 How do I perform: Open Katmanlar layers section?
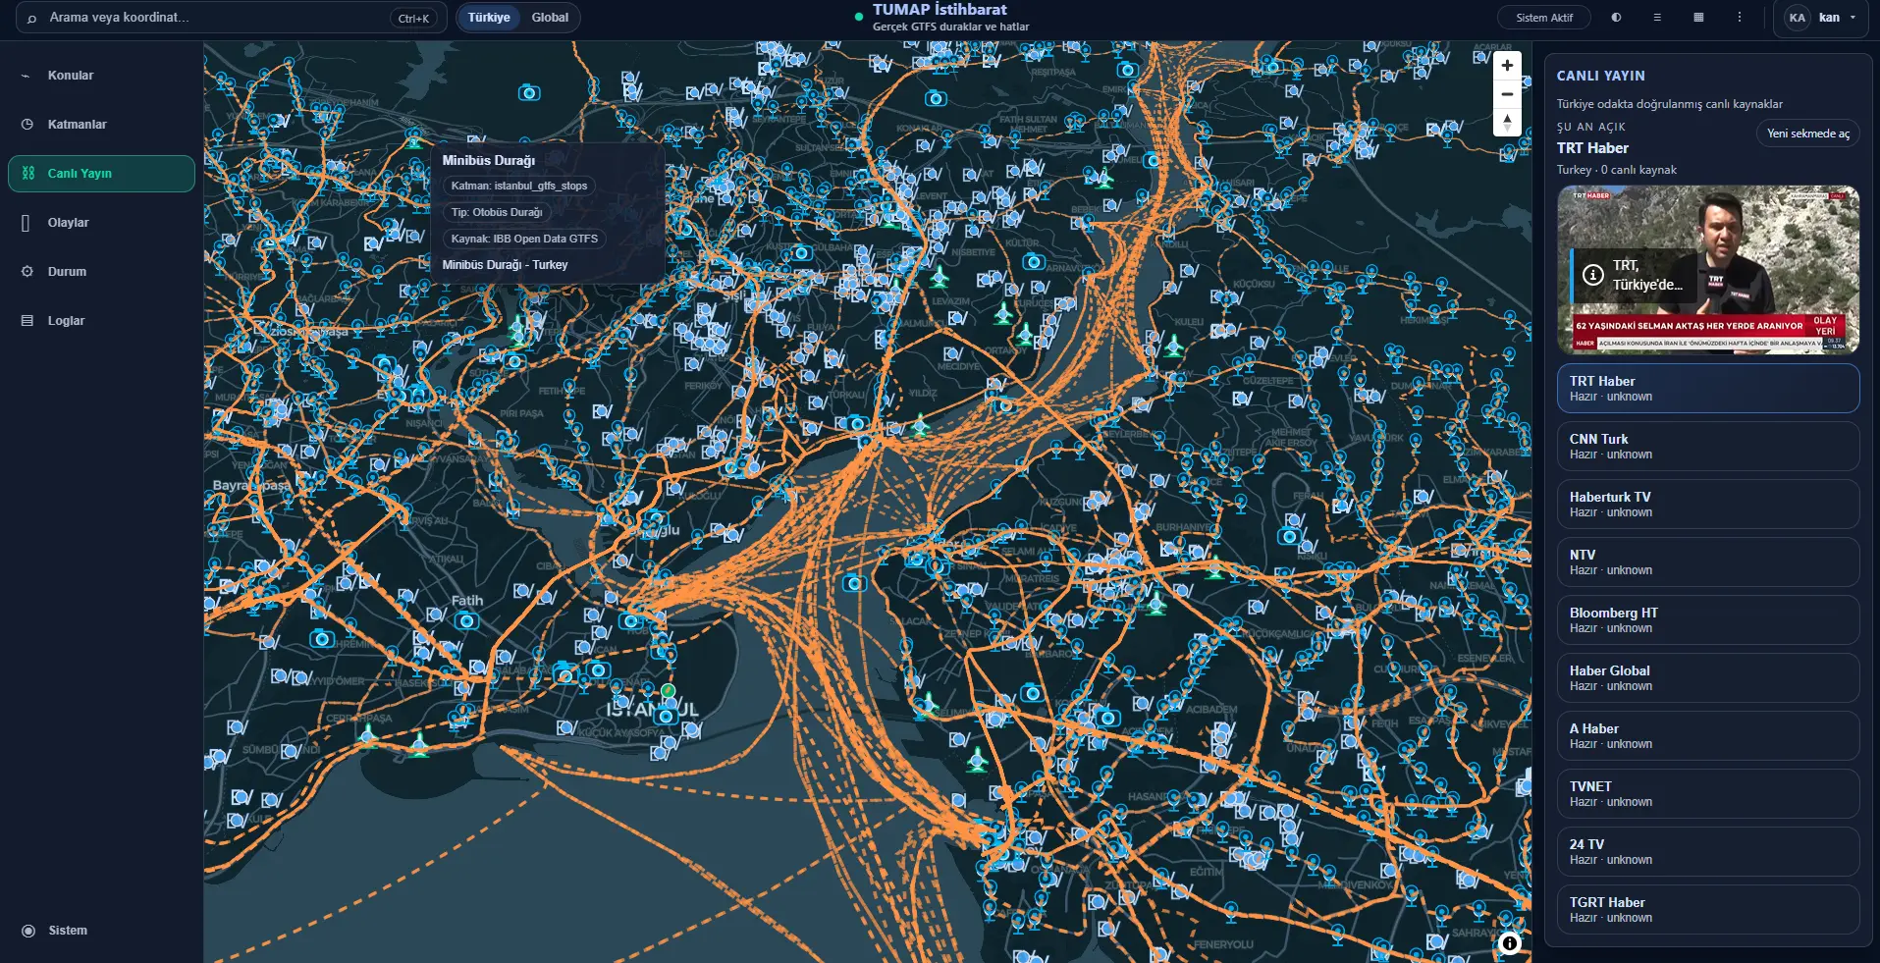[101, 125]
